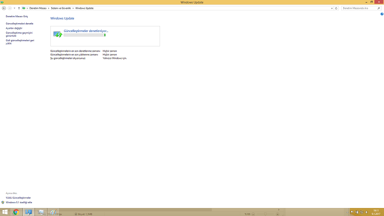Image resolution: width=384 pixels, height=216 pixels.
Task: Select 'Hiçbir zaman' next to son denetlenme zamanı
Action: [x=110, y=51]
